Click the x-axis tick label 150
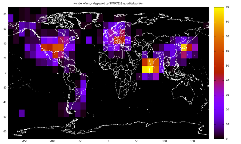Viewport: 241px width, 144px height. tap(192, 141)
